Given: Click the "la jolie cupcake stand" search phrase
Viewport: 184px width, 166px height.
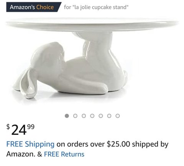Looking at the screenshot, I should pos(100,7).
